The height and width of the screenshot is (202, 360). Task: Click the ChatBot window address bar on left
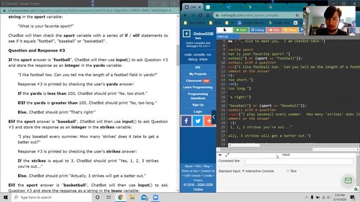tap(91, 11)
